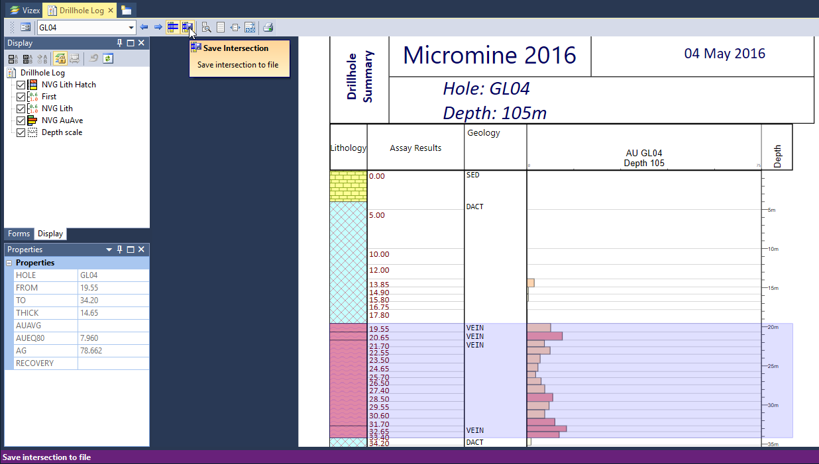Image resolution: width=819 pixels, height=464 pixels.
Task: Maximize the Display panel
Action: tap(131, 43)
